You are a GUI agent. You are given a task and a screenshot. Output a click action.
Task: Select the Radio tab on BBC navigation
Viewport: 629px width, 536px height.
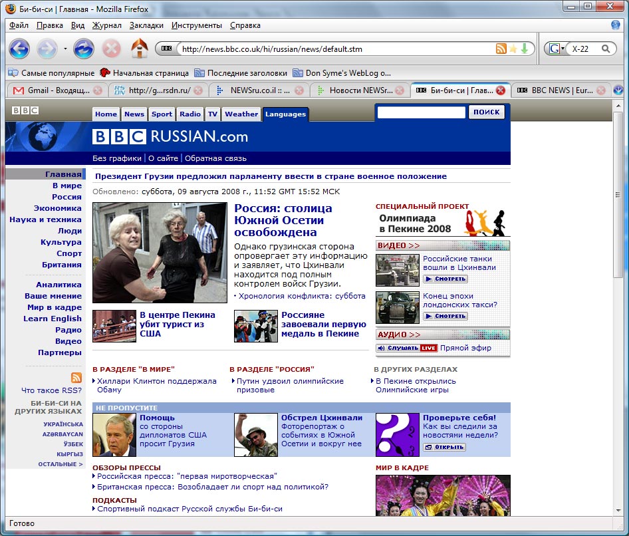point(190,114)
